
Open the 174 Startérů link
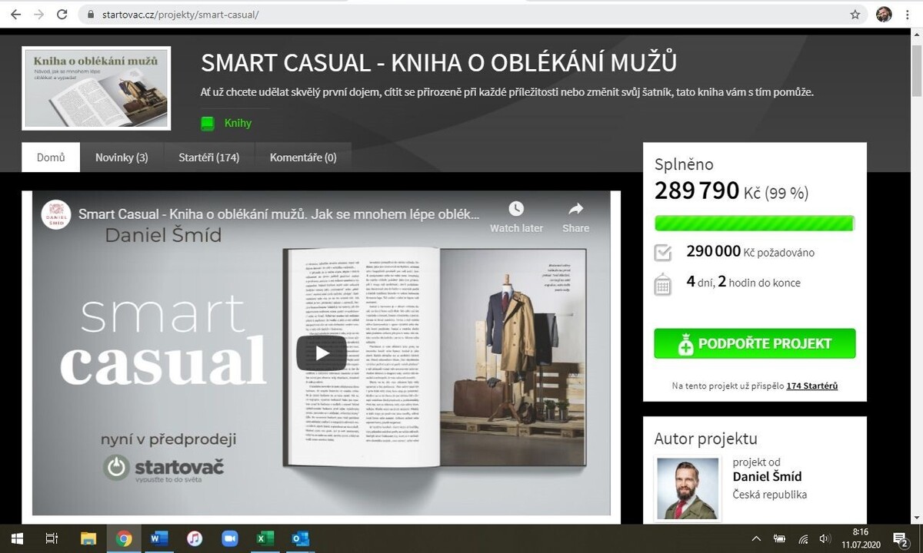click(811, 386)
